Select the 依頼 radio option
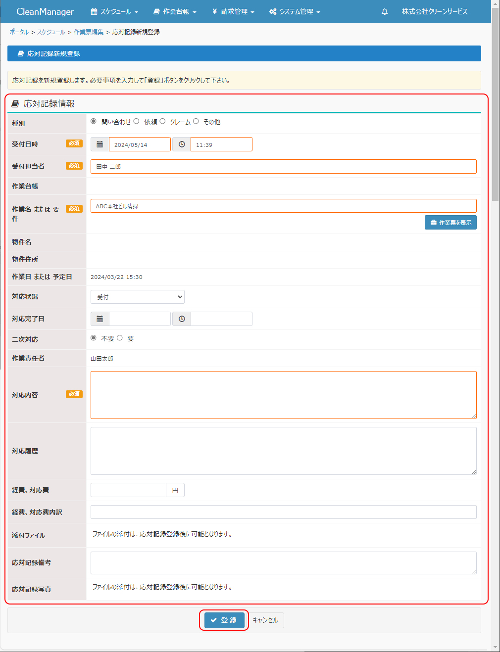500x652 pixels. [x=137, y=121]
